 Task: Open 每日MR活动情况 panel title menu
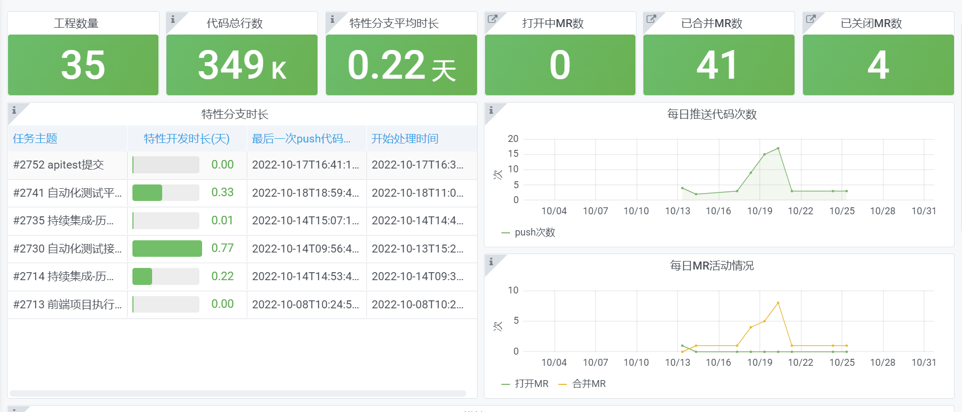[712, 266]
